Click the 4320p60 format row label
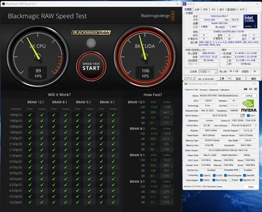The height and width of the screenshot is (212, 262). [x=15, y=202]
